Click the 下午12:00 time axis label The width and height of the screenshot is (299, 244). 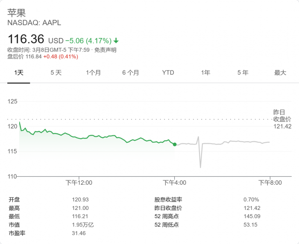(79, 183)
